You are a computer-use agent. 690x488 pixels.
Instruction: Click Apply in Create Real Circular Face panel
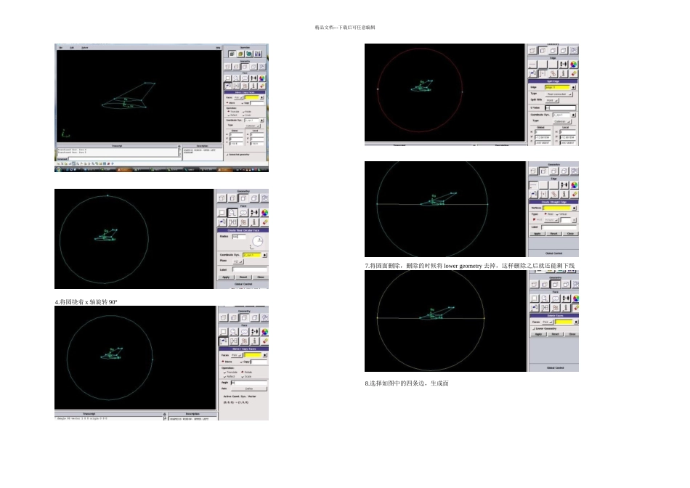pyautogui.click(x=226, y=277)
